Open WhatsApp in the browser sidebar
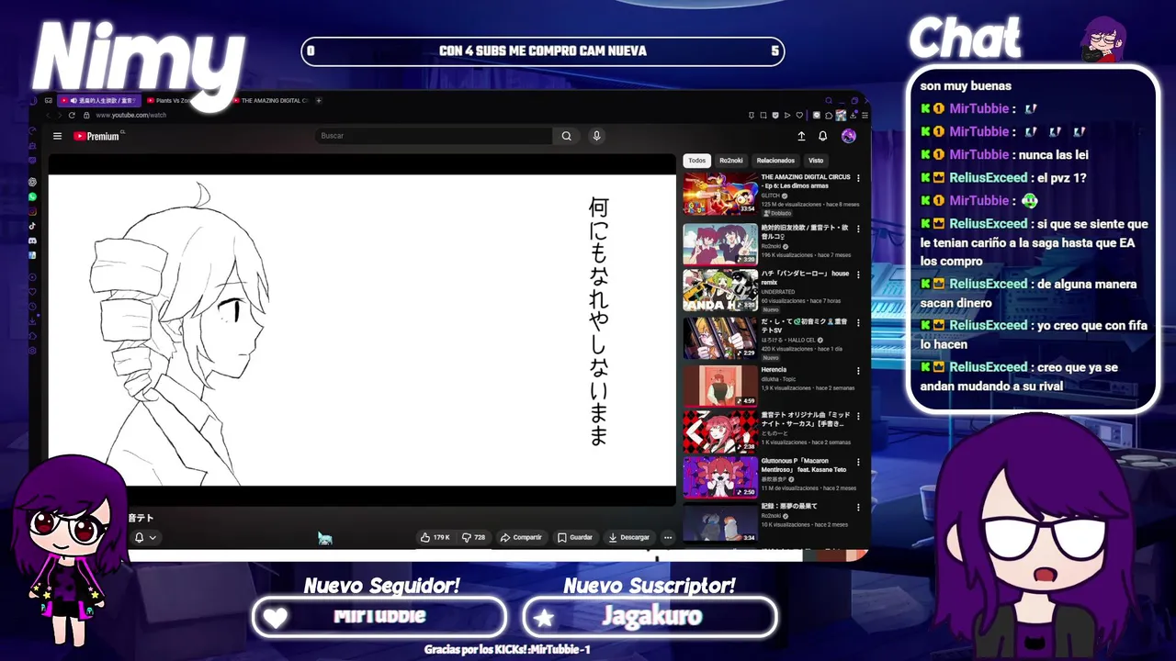The height and width of the screenshot is (661, 1176). coord(32,196)
